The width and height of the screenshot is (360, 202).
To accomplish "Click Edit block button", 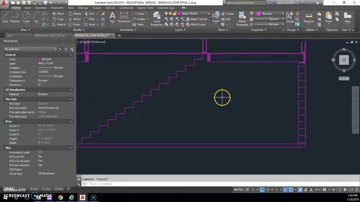I will pos(226,19).
